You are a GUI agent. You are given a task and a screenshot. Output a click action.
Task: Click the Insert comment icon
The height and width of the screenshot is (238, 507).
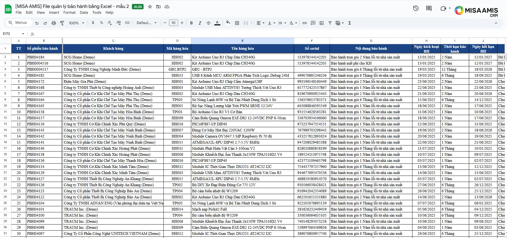313,23
